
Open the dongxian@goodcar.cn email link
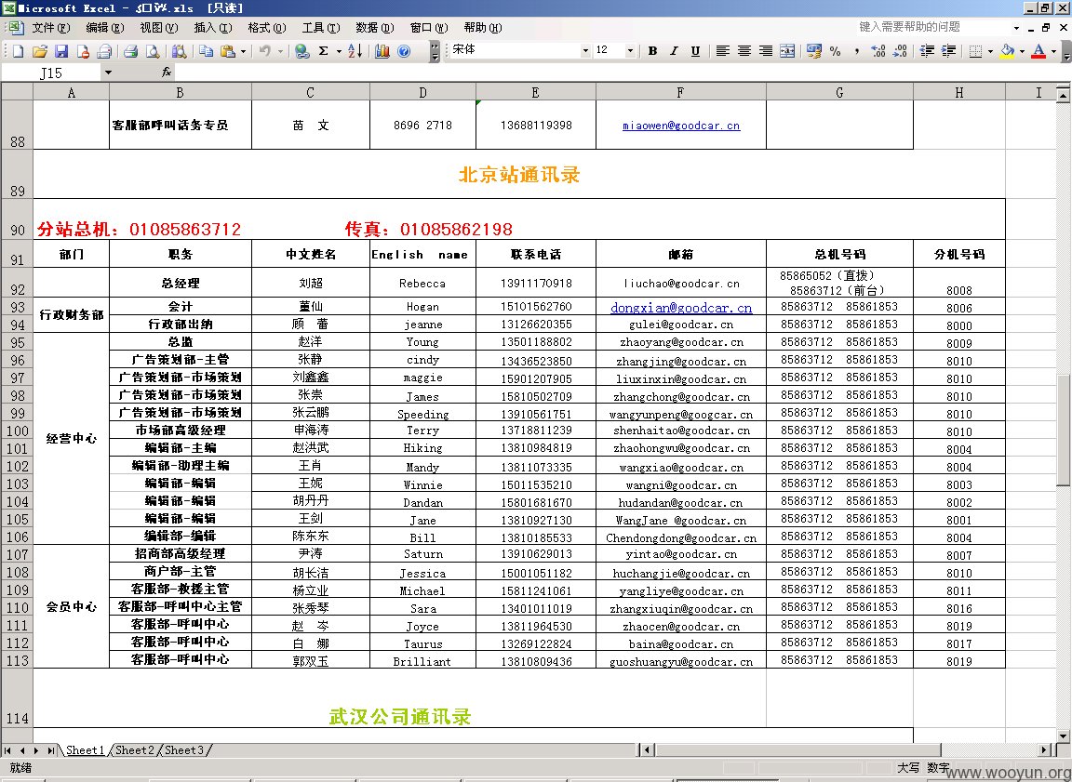click(x=681, y=308)
